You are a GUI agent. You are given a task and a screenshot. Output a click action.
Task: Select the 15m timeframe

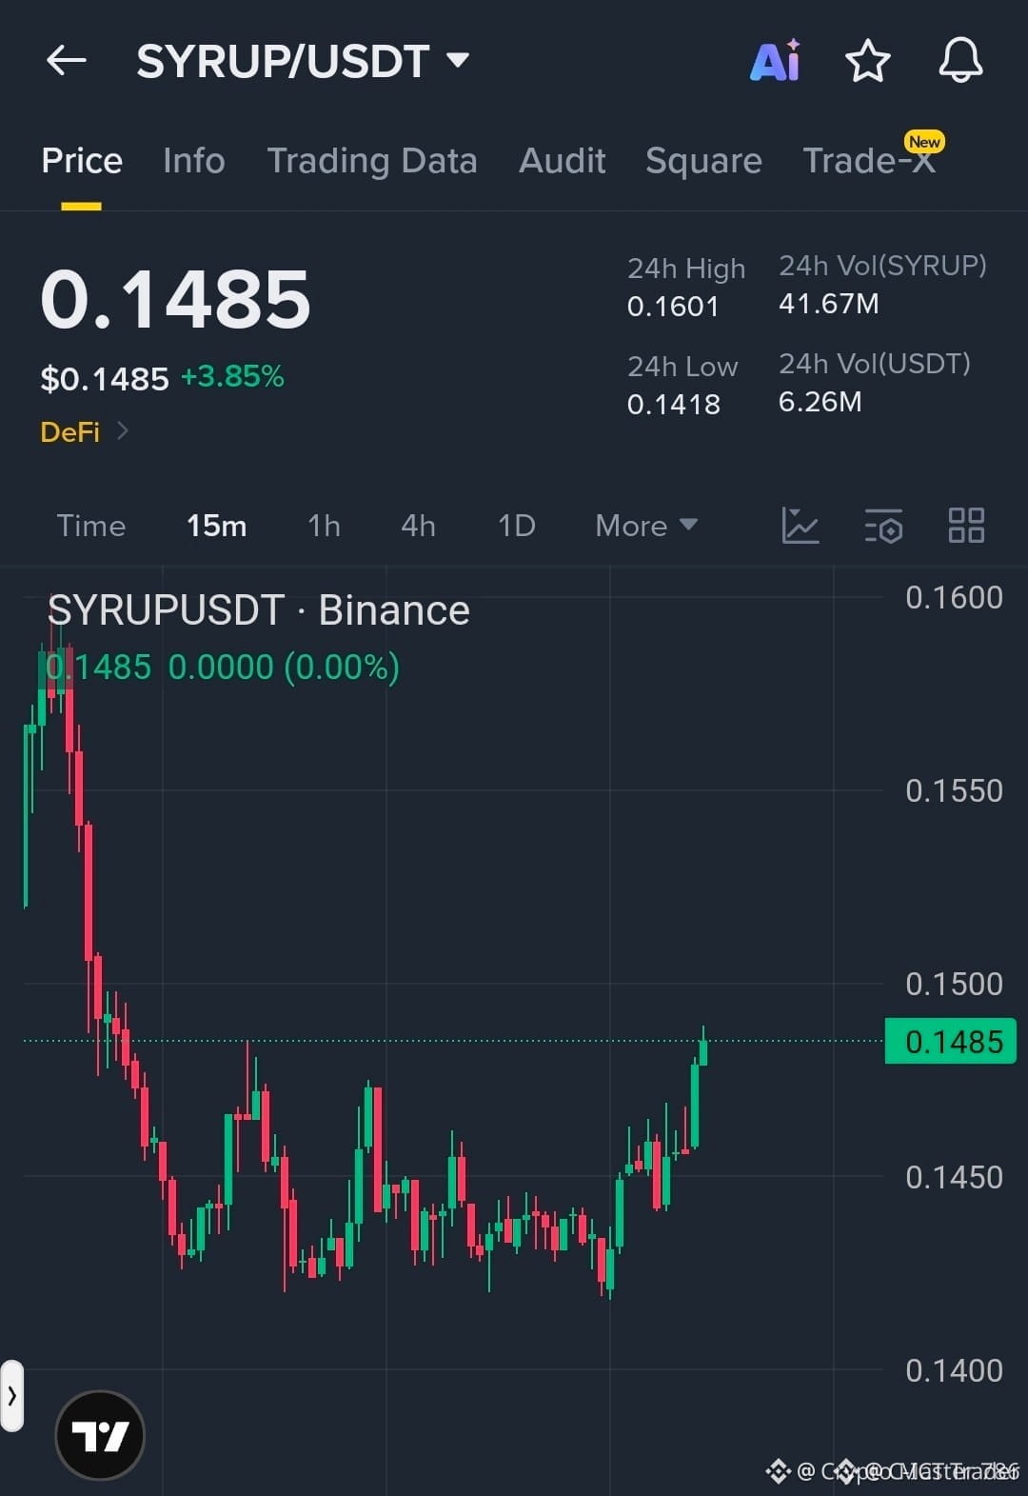tap(217, 526)
